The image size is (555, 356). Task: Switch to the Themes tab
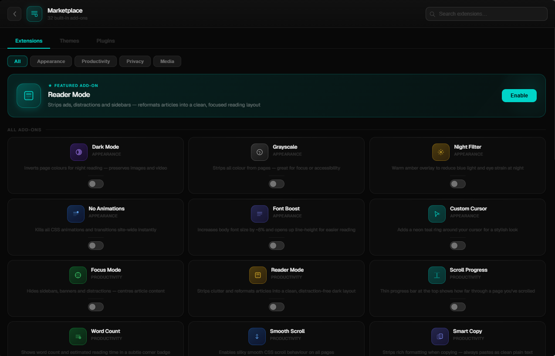point(69,40)
